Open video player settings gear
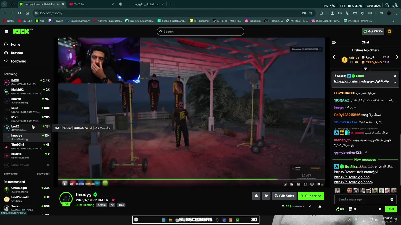Image resolution: width=401 pixels, height=225 pixels. 319,184
